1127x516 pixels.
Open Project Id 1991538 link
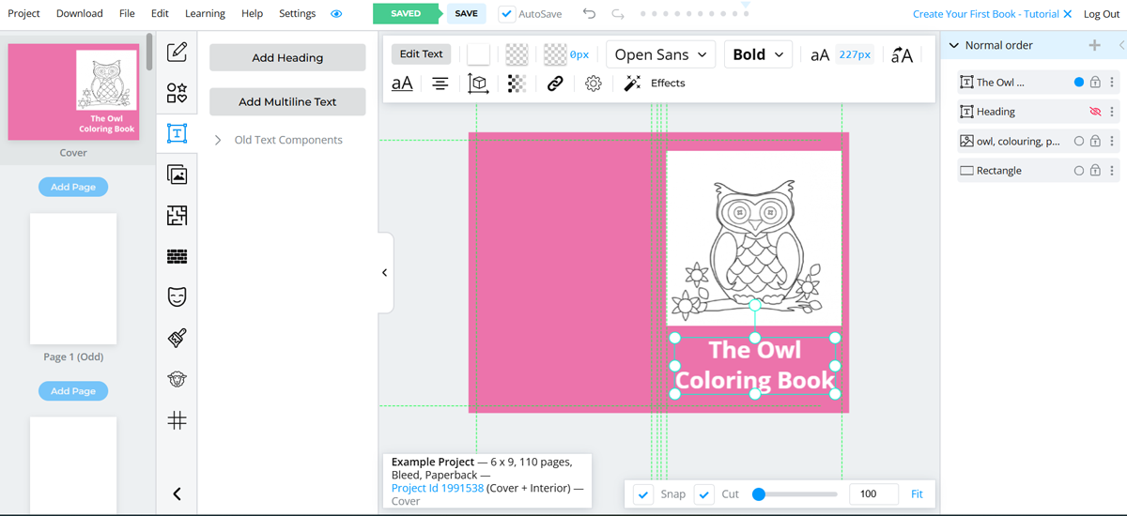click(438, 488)
